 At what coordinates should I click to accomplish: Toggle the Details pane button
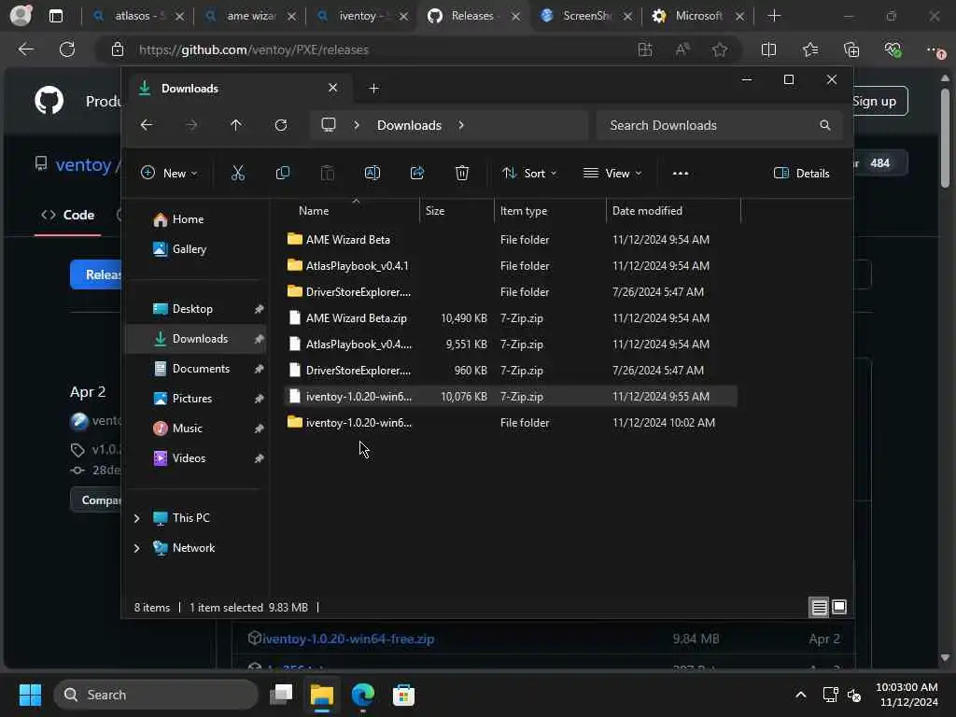coord(801,173)
